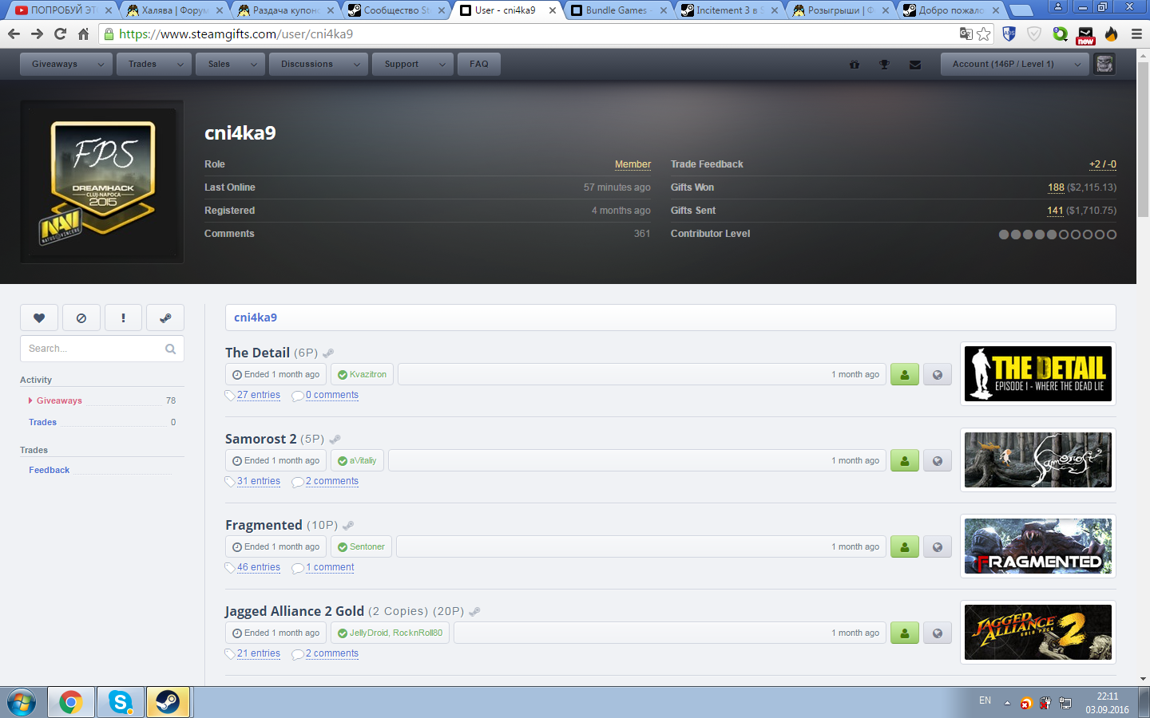Open the 188 gifts won link

coord(1056,187)
